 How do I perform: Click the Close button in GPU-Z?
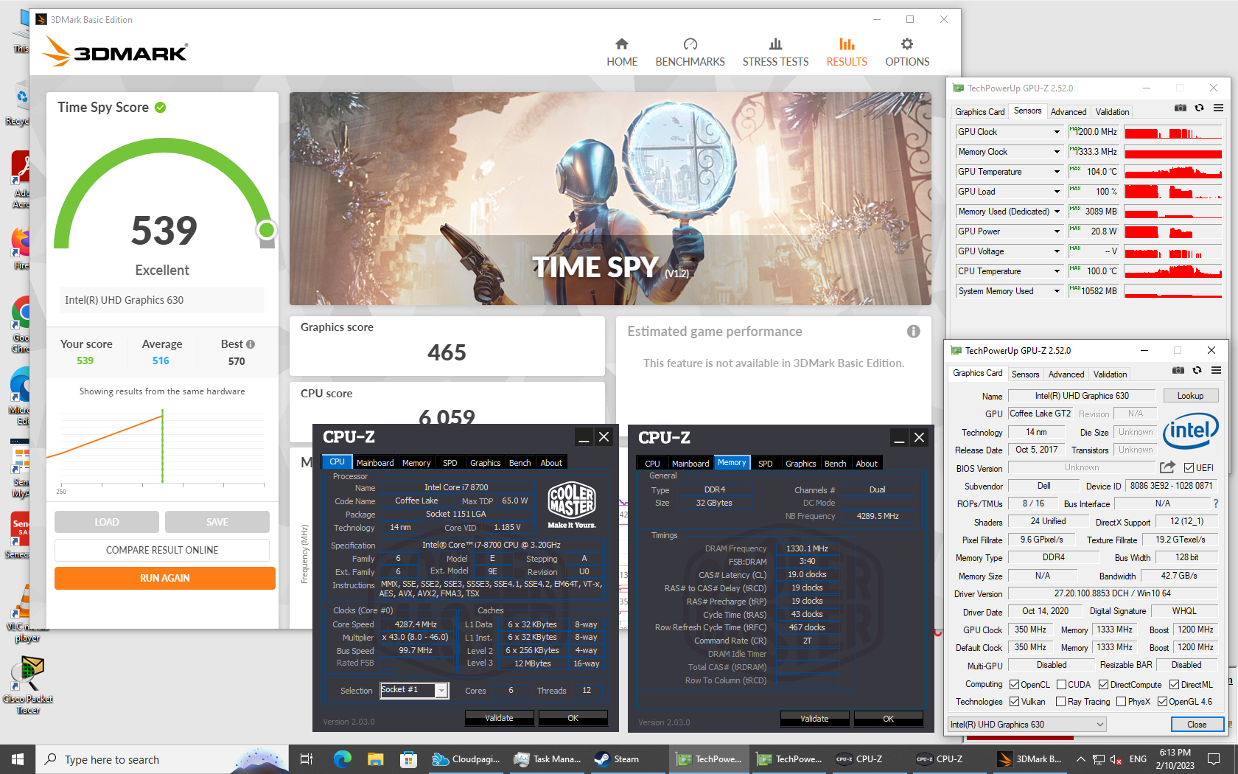(x=1197, y=725)
